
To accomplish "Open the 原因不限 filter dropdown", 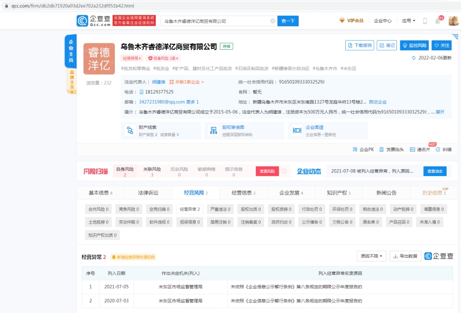I will tap(371, 256).
